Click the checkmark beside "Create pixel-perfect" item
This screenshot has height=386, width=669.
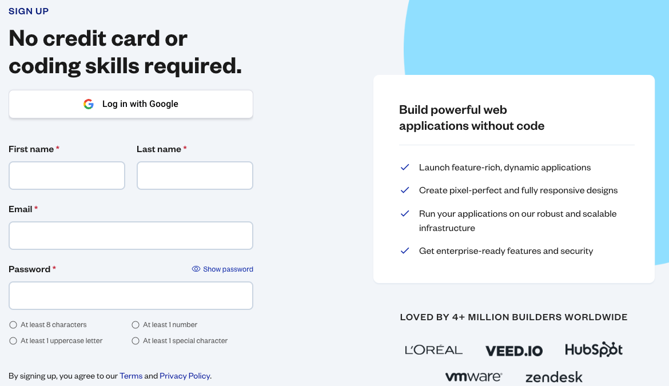[x=405, y=190]
